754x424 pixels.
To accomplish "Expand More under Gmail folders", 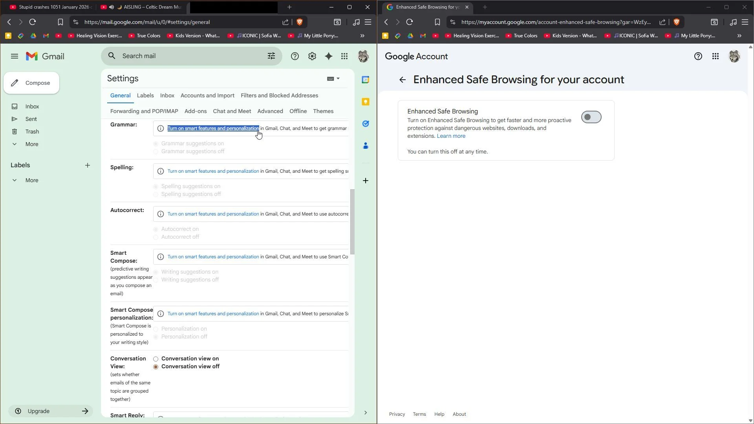I will 31,144.
